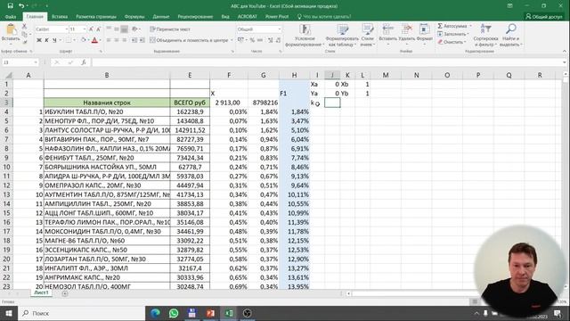
Task: Open the Calibri font name dropdown
Action: tap(67, 29)
